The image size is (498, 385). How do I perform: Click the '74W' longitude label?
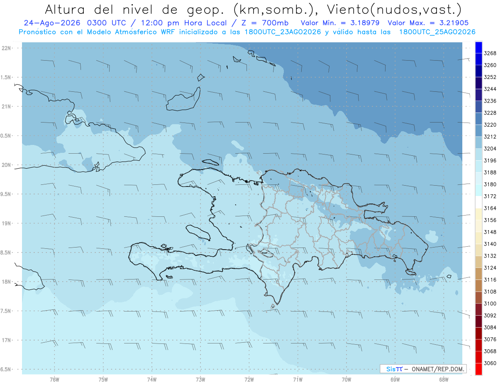pyautogui.click(x=152, y=380)
